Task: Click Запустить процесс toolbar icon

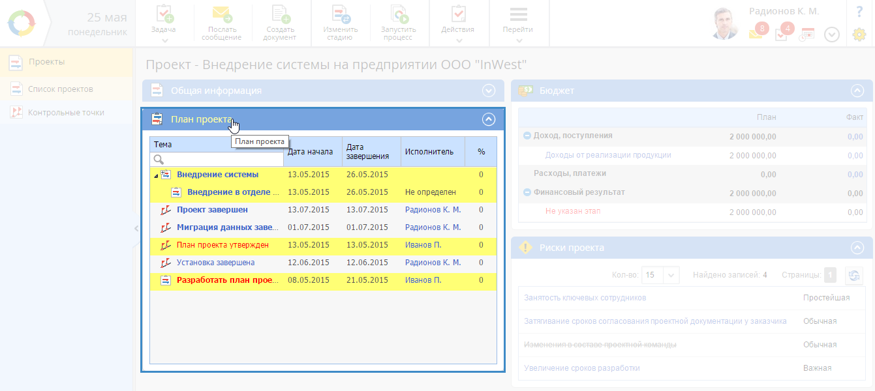Action: pyautogui.click(x=398, y=14)
